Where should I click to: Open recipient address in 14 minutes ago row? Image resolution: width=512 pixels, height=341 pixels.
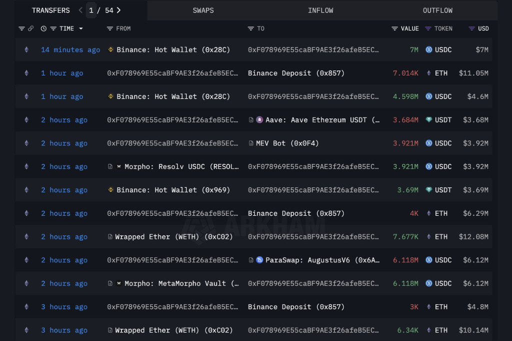point(313,50)
